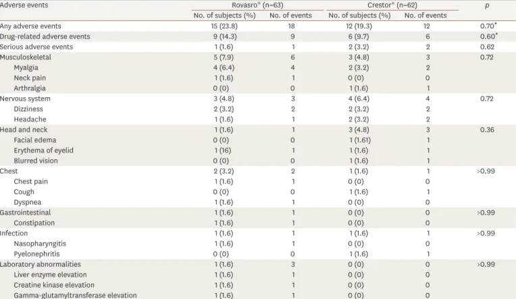Click the 'Chest' category row label

click(9, 171)
